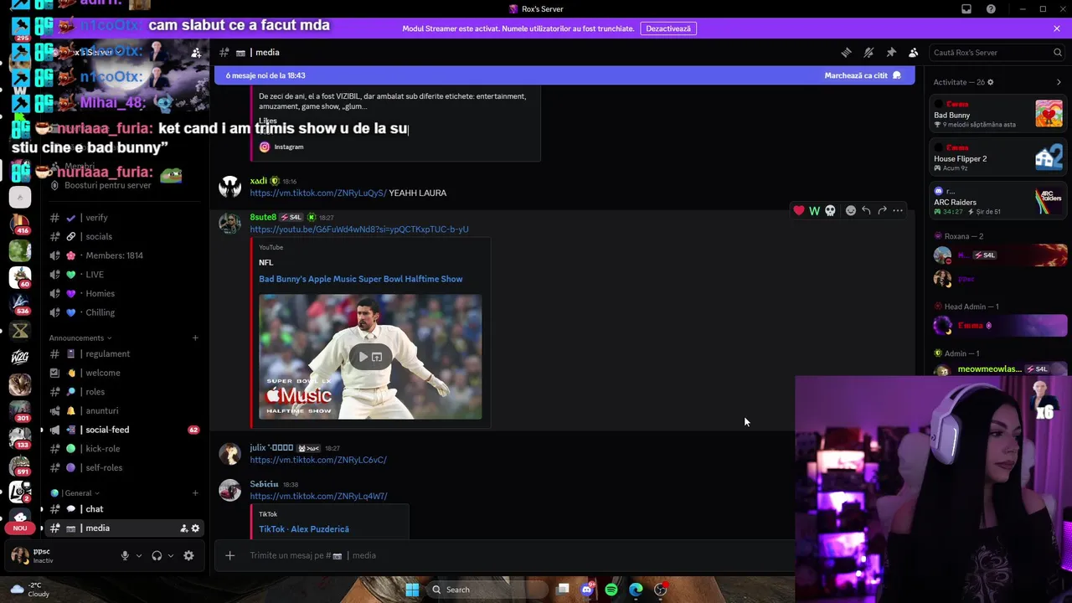Image resolution: width=1072 pixels, height=603 pixels.
Task: Click the plus attachment button in message bar
Action: click(x=229, y=555)
